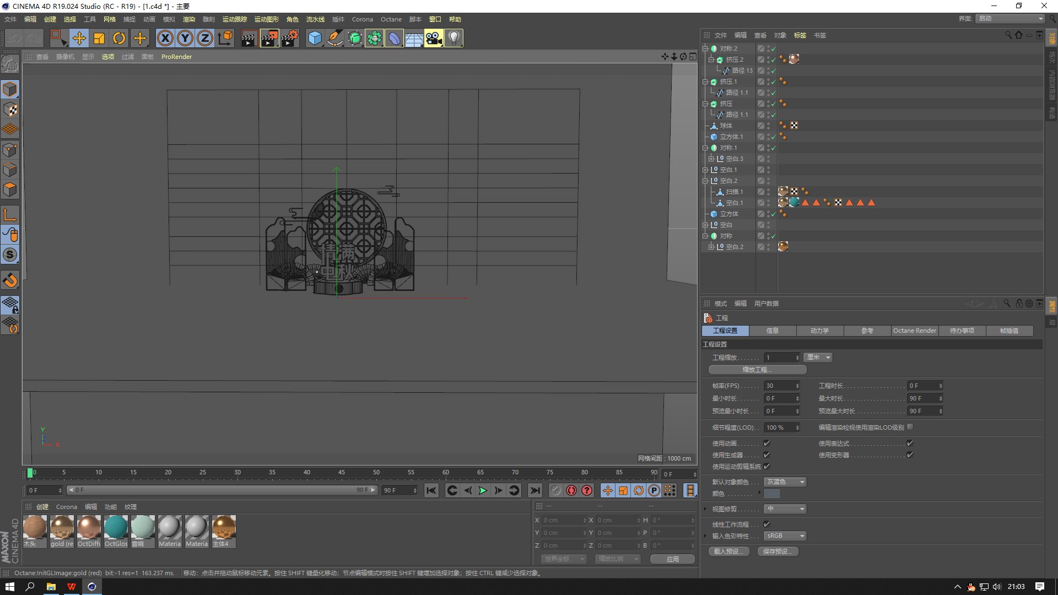The image size is (1058, 595).
Task: Toggle Z axis lock
Action: [x=205, y=38]
